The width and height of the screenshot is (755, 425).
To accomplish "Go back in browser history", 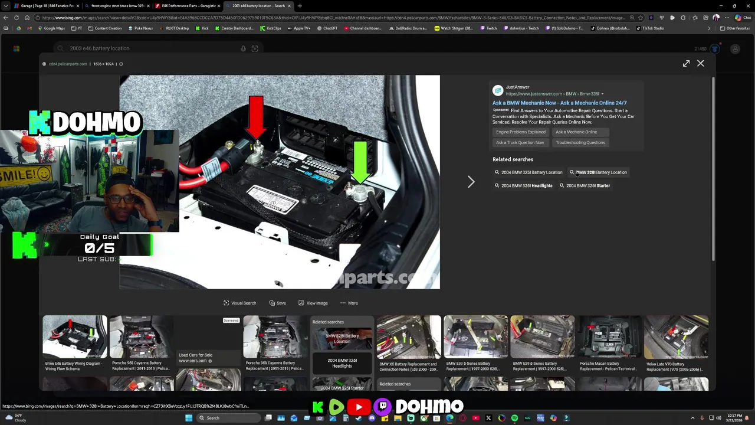I will coord(5,18).
